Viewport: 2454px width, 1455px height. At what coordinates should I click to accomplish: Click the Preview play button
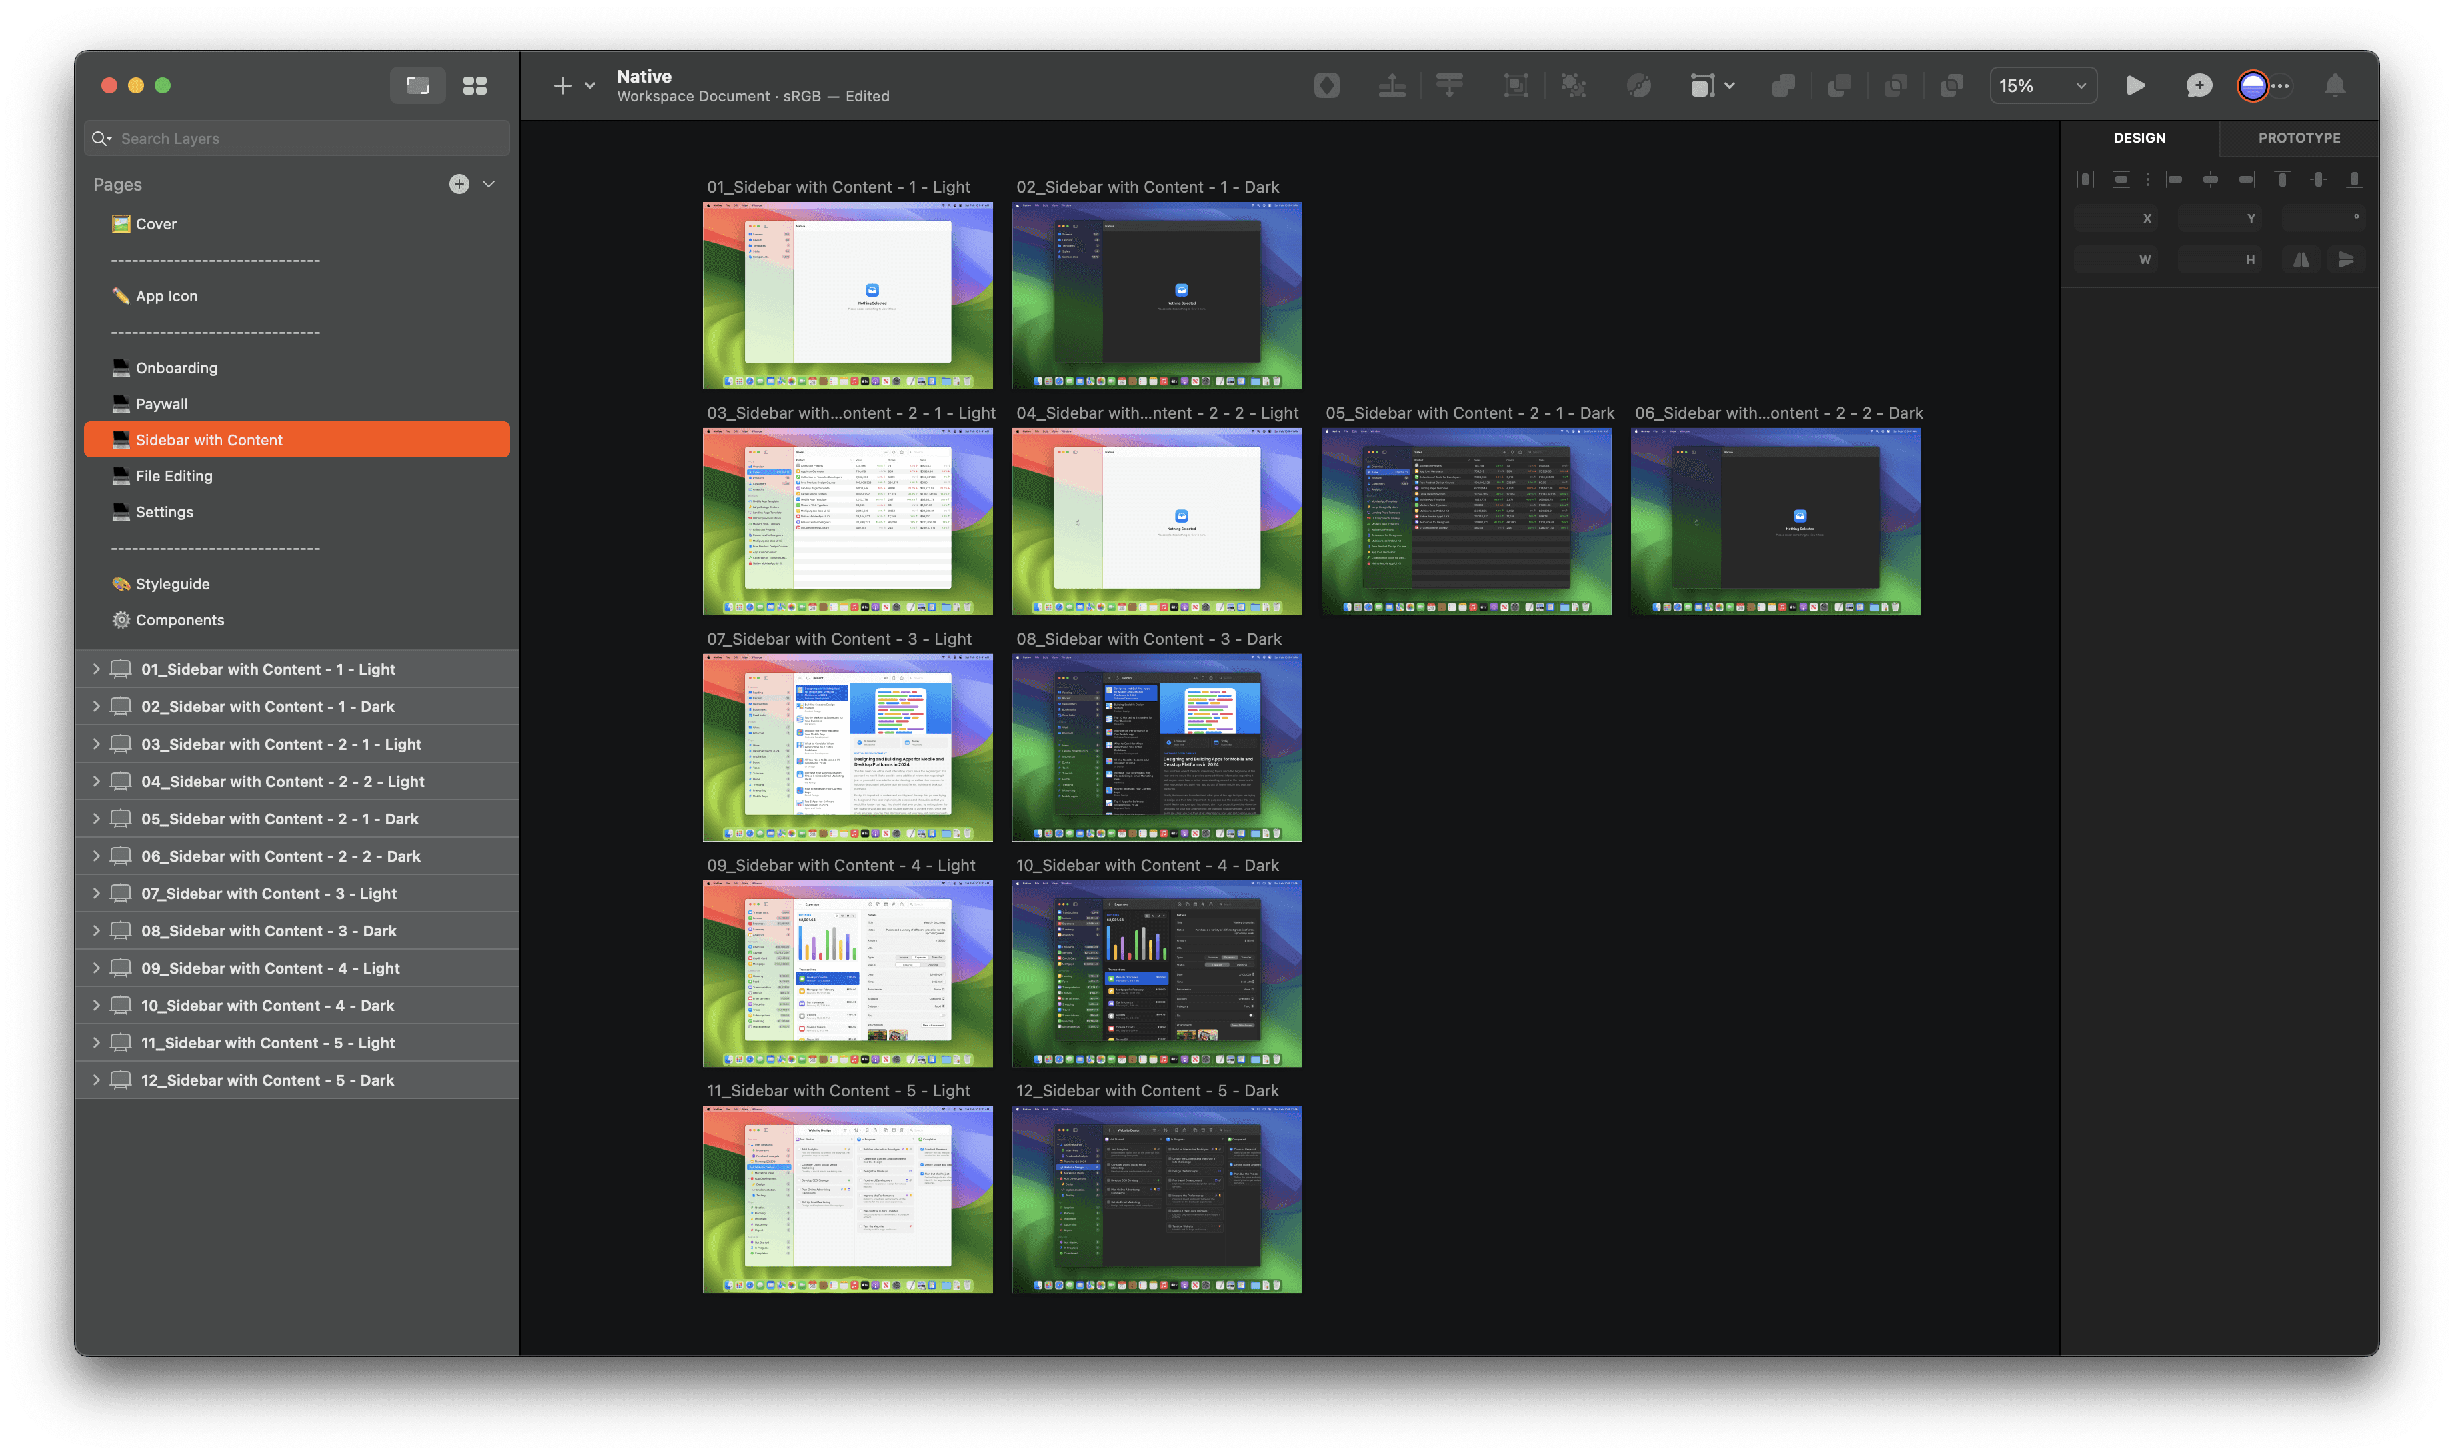point(2137,85)
